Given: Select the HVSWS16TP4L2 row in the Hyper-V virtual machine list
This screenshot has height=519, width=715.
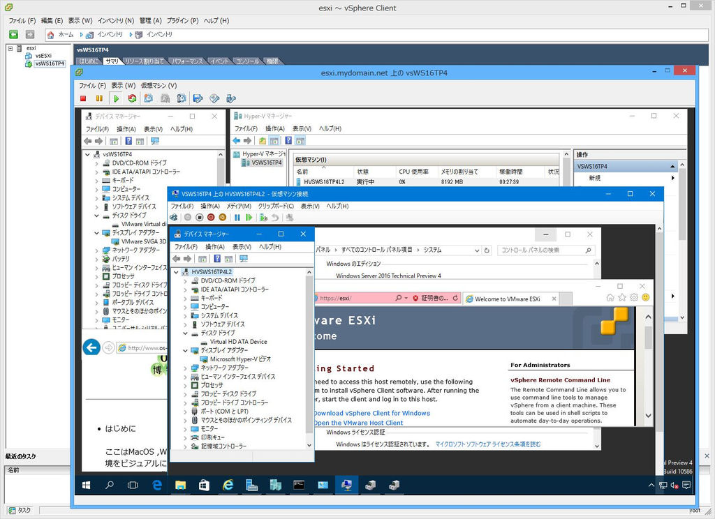Looking at the screenshot, I should click(426, 182).
